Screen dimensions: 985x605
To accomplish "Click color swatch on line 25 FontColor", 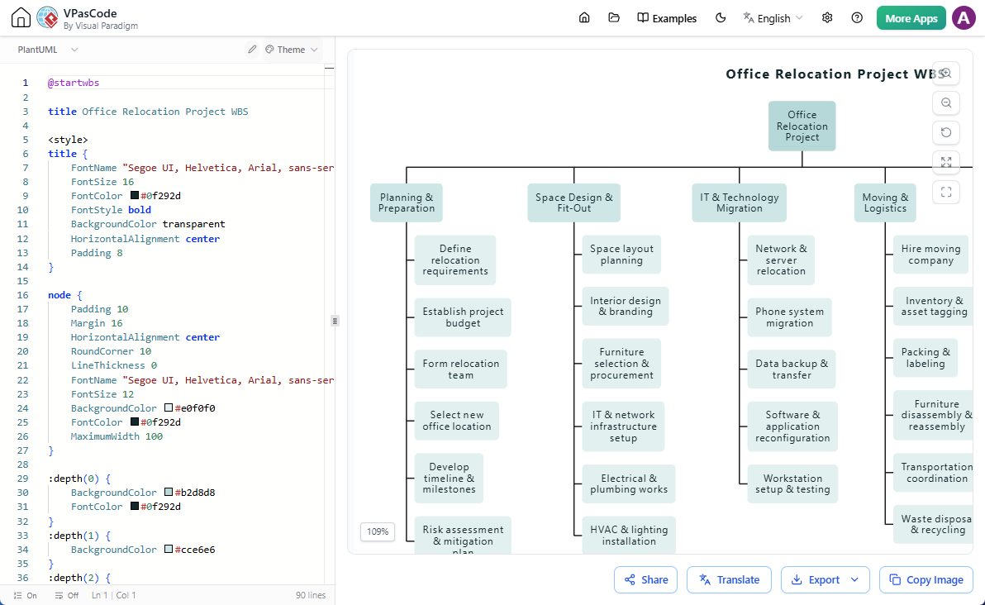I will pyautogui.click(x=135, y=422).
